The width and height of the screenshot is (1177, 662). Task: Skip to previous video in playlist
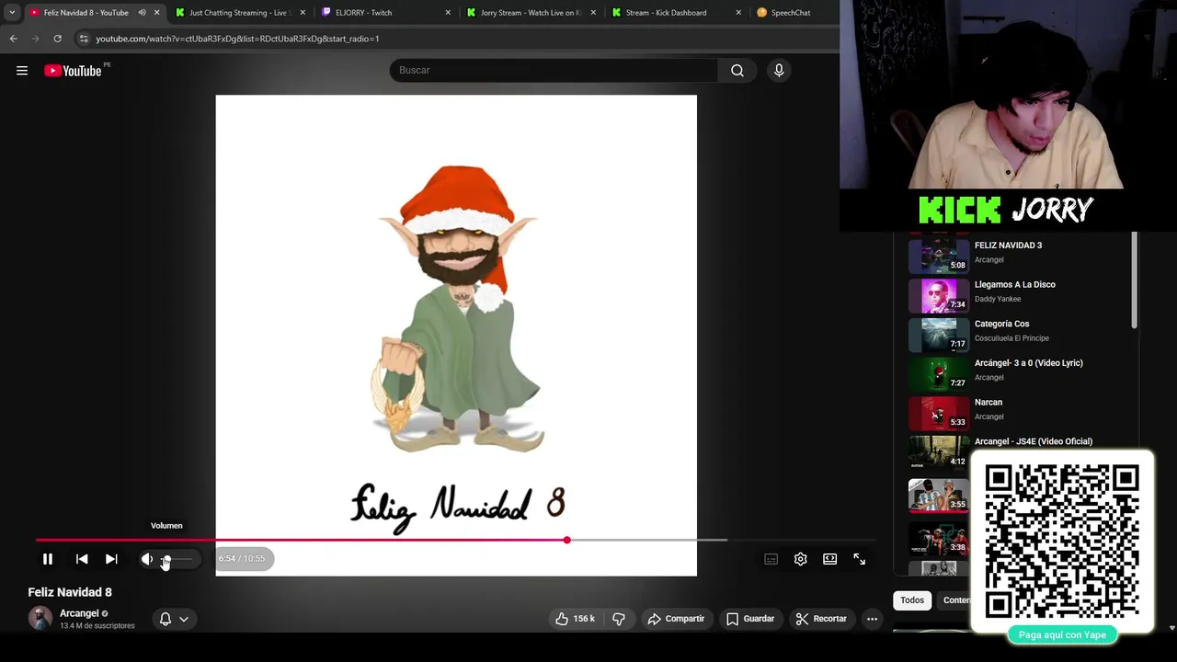click(82, 559)
